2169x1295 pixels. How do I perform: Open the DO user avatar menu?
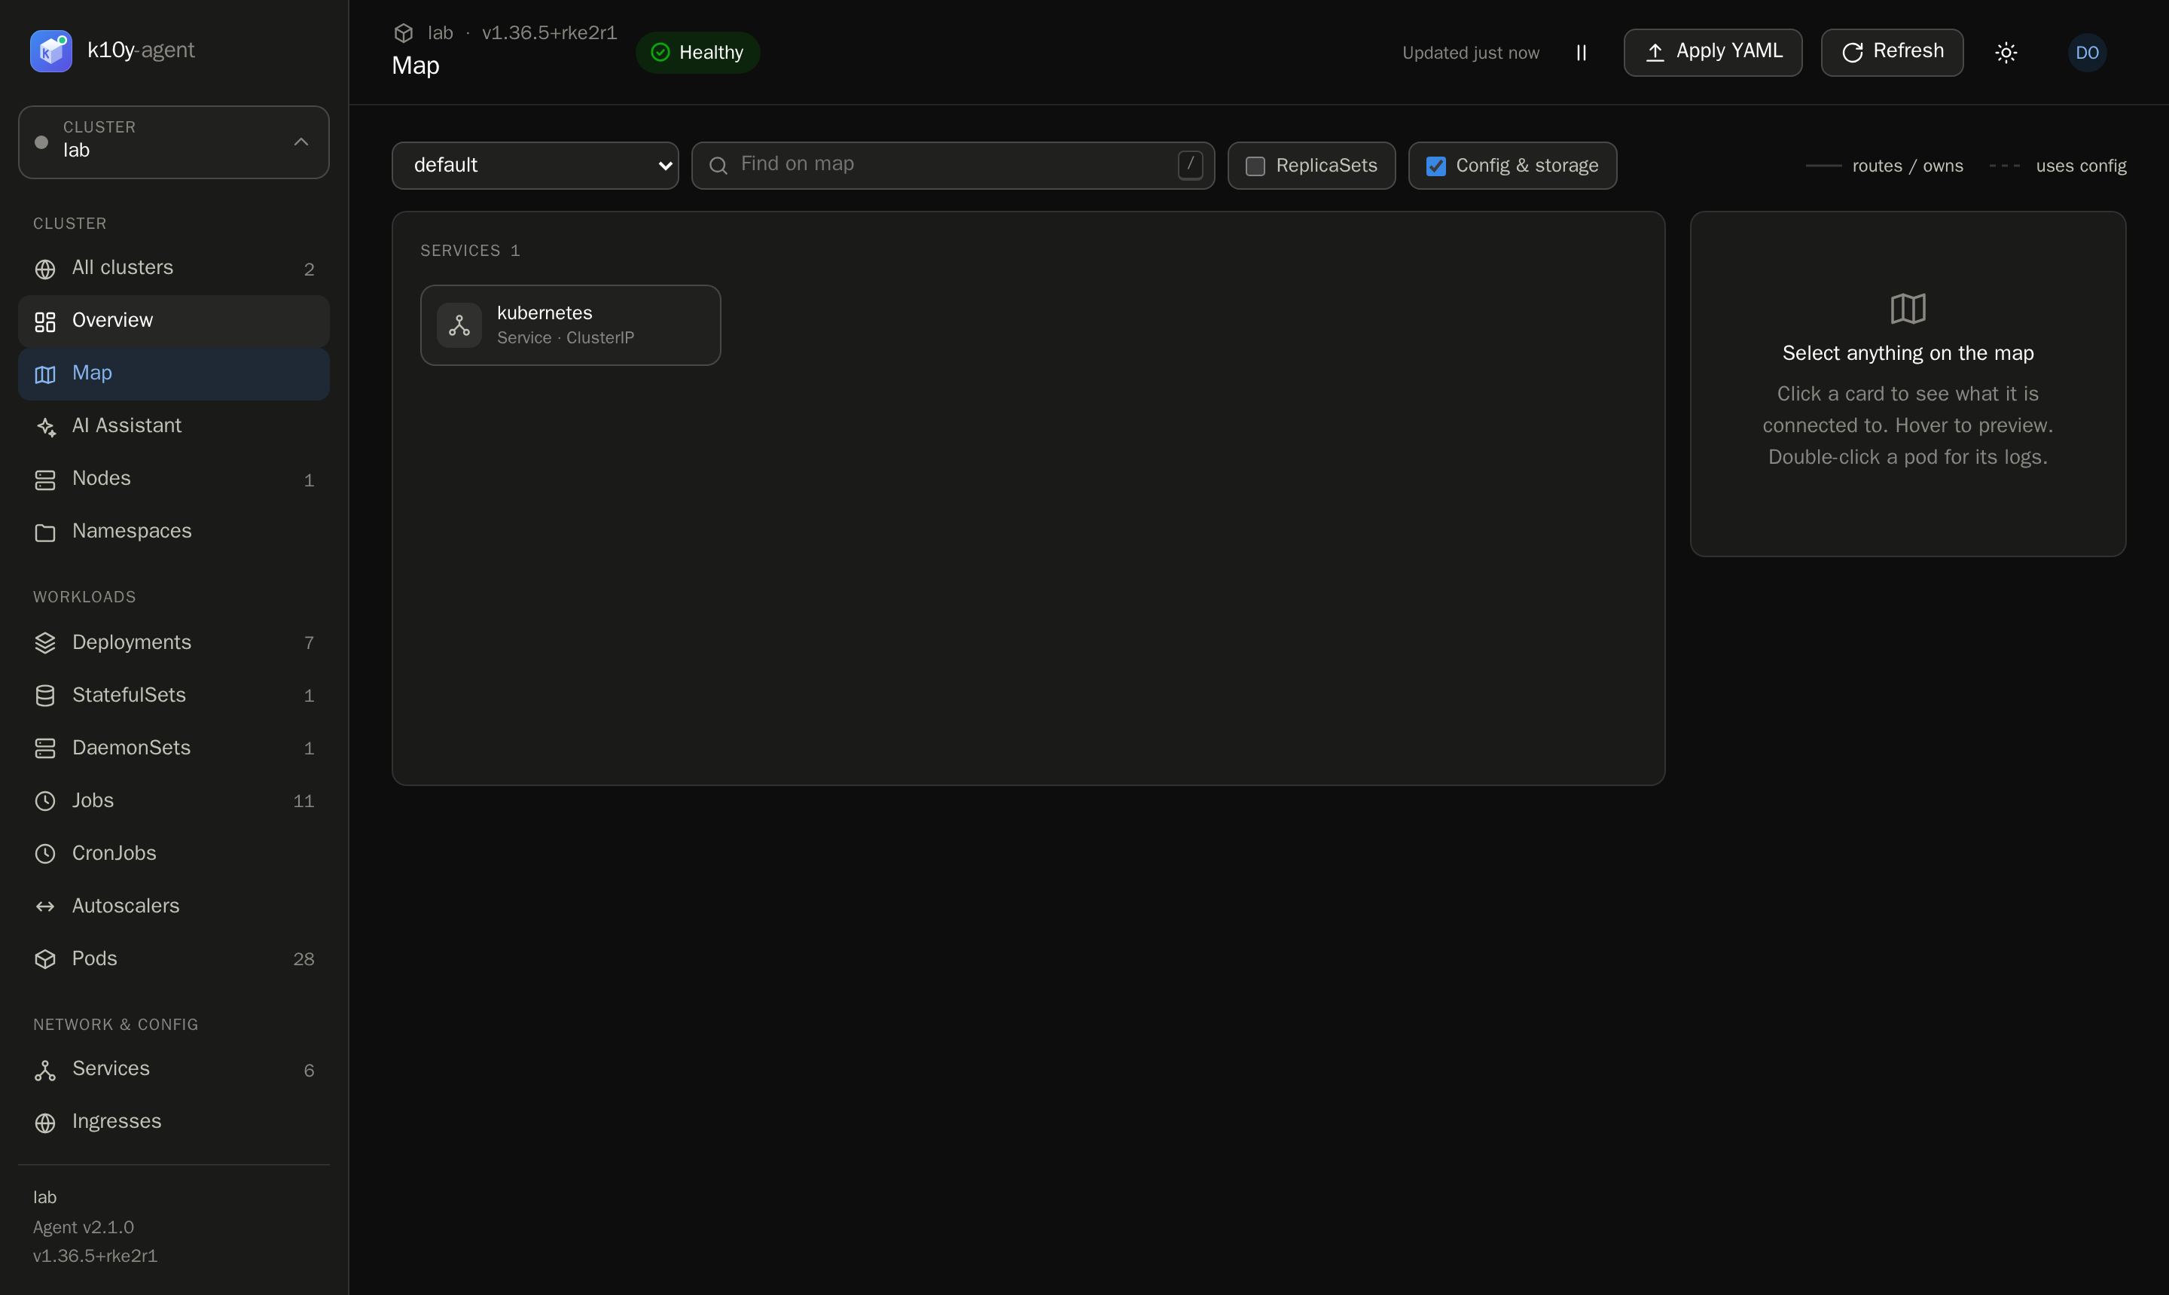pyautogui.click(x=2087, y=53)
